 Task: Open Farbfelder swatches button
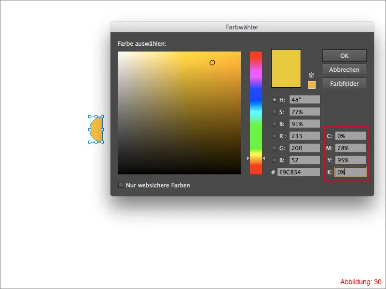345,83
